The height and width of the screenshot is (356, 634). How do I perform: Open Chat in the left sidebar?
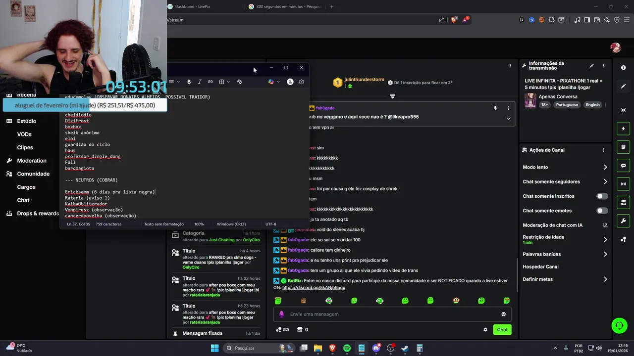[x=23, y=200]
